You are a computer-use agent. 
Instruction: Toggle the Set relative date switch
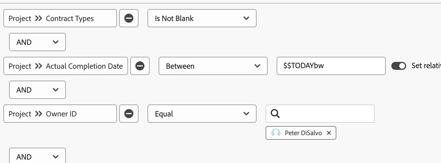coord(399,66)
